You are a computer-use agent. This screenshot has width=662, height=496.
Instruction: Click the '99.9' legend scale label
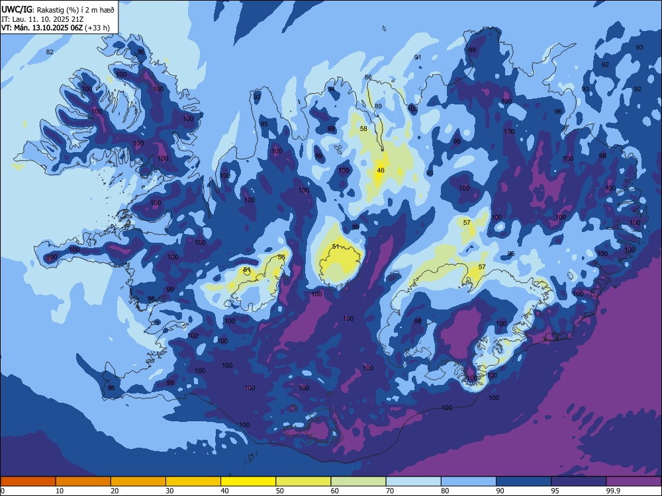pyautogui.click(x=613, y=491)
